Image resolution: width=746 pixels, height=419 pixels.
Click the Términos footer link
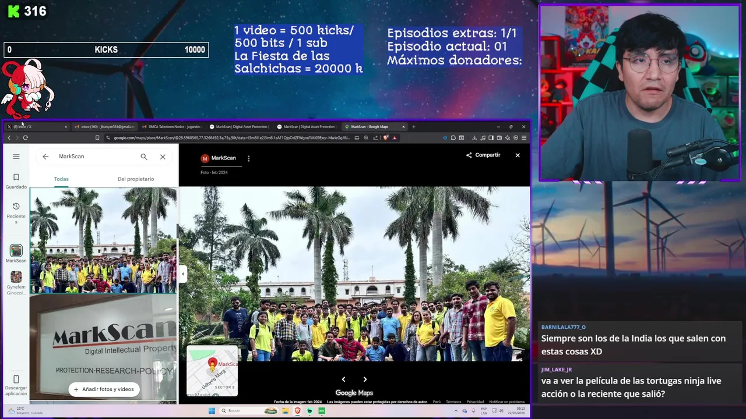coord(453,402)
